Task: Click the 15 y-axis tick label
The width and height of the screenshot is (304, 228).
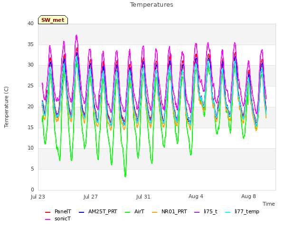Action: 30,127
